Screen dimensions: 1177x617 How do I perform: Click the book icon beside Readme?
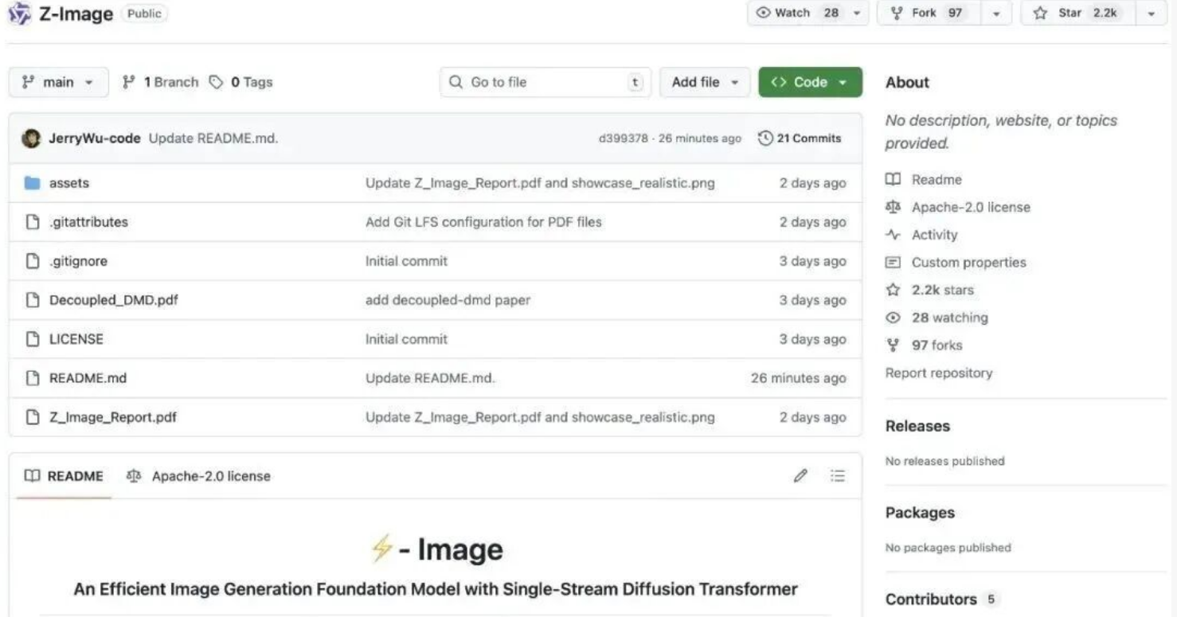coord(894,180)
